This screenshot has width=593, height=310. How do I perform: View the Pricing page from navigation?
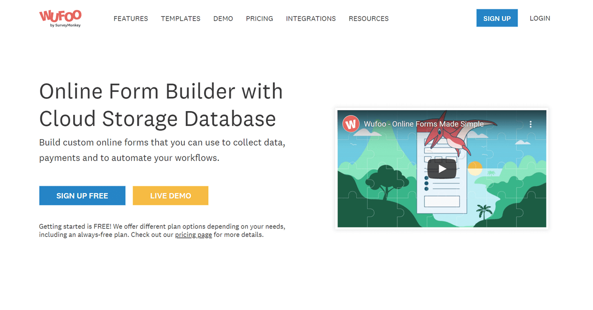click(259, 18)
